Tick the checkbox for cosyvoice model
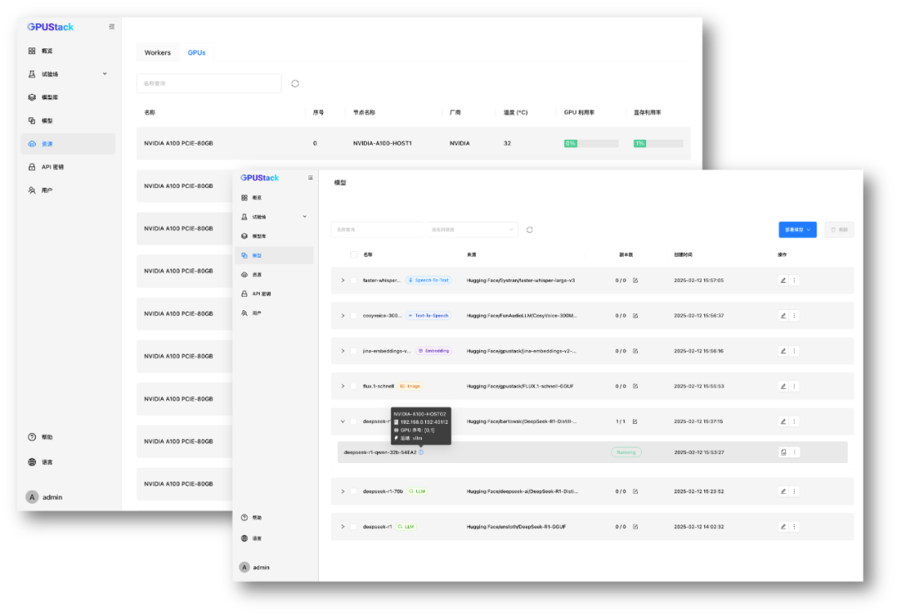Viewport: 897px width, 616px height. click(x=354, y=315)
